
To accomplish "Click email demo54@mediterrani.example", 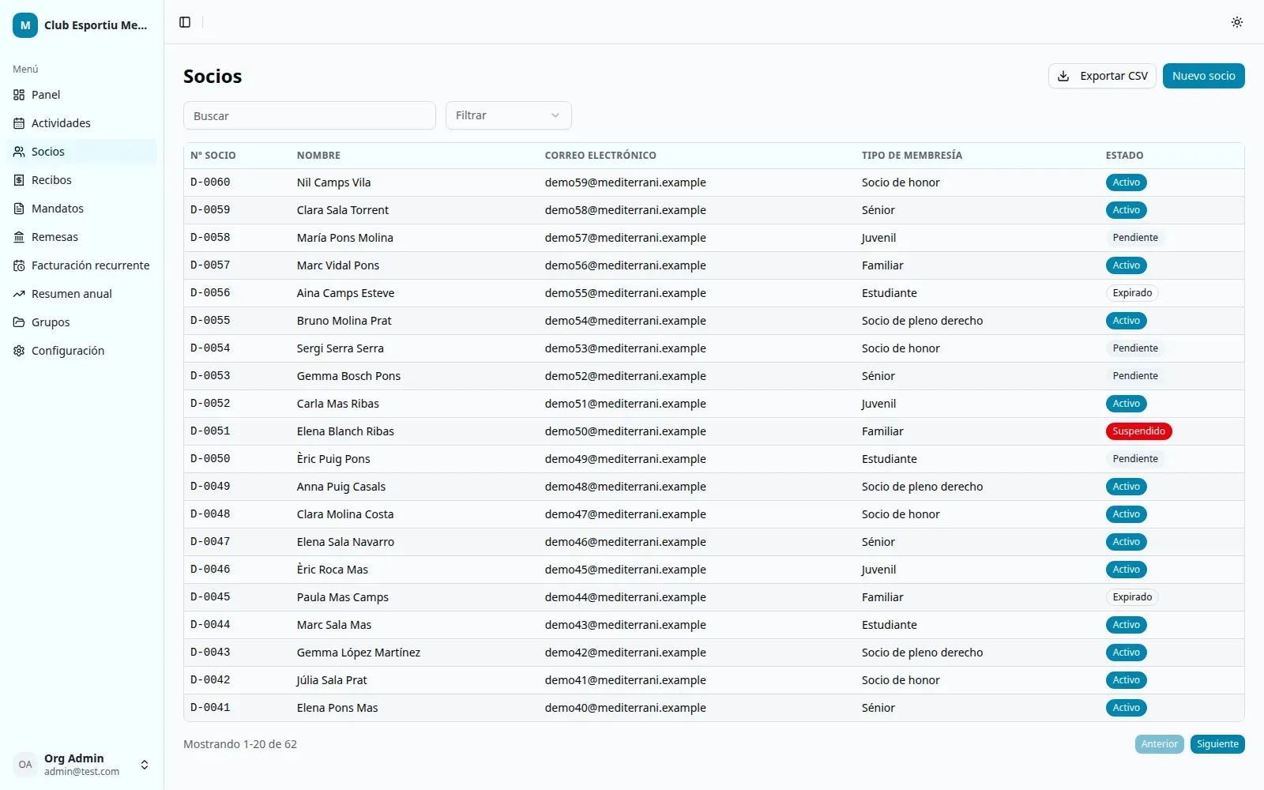I will click(x=625, y=321).
